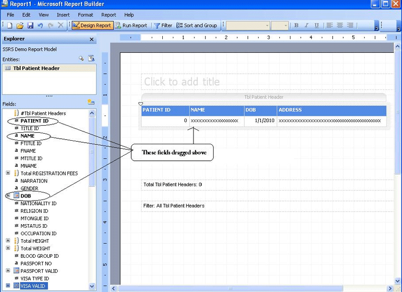This screenshot has width=402, height=292.
Task: Click the Delete X toolbar icon
Action: point(60,25)
